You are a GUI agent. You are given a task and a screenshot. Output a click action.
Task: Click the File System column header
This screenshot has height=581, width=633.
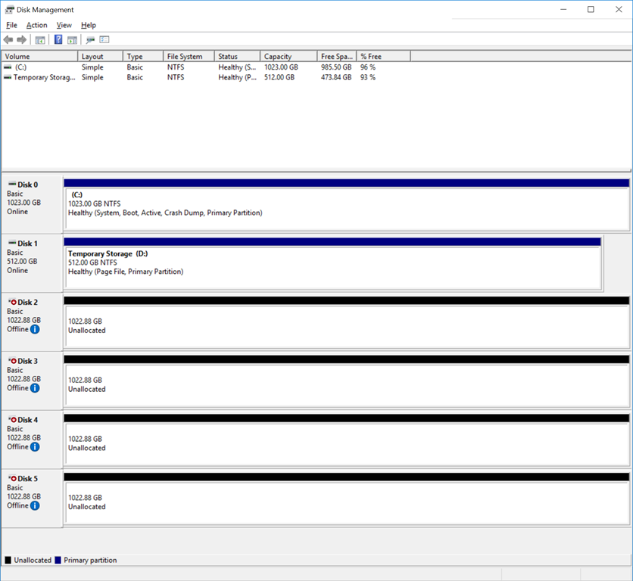tap(190, 56)
